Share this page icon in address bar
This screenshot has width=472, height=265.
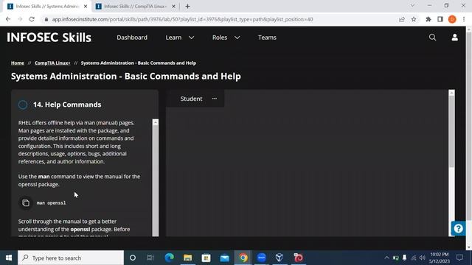tap(402, 19)
